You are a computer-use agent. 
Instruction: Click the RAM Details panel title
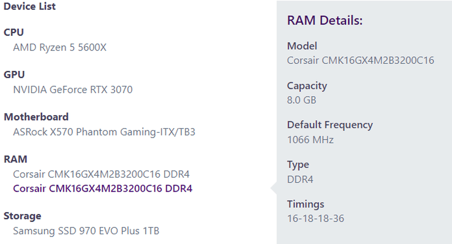pos(325,20)
